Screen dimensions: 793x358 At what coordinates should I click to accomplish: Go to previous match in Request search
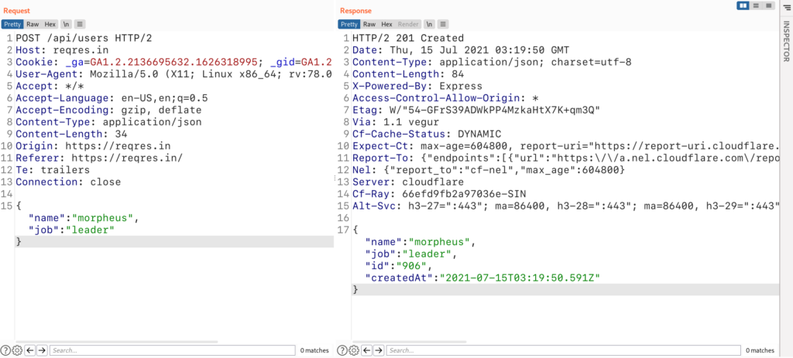[x=30, y=350]
